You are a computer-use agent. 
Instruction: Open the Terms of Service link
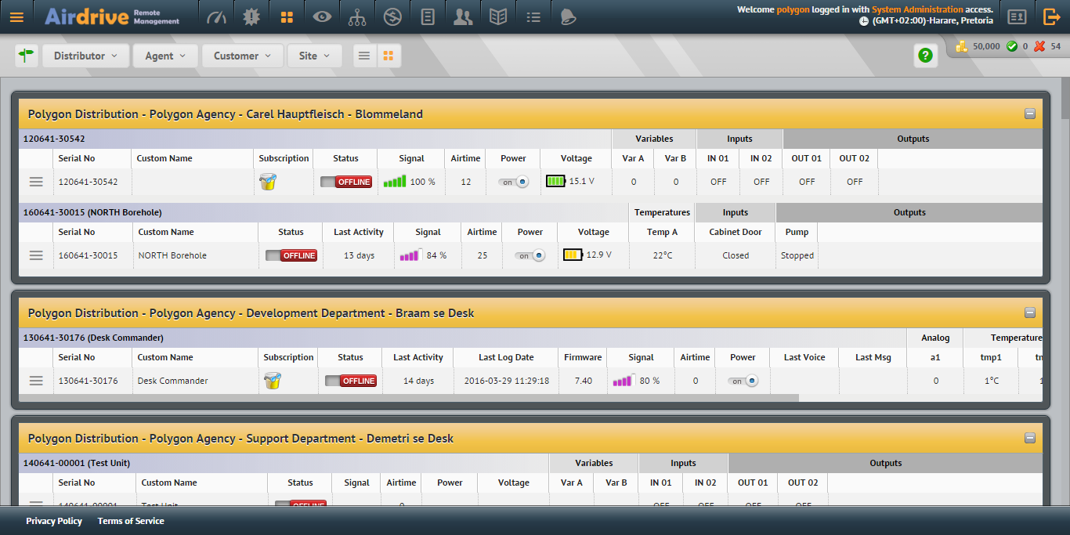pos(131,521)
